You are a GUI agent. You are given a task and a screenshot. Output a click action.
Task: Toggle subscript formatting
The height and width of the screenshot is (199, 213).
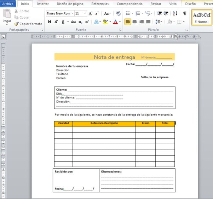click(x=80, y=22)
